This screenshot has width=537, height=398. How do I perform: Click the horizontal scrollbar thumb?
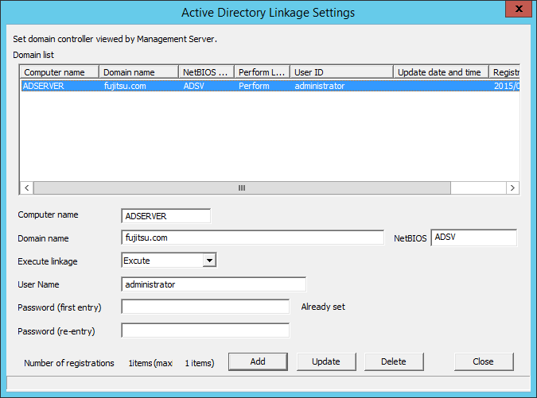[x=242, y=187]
